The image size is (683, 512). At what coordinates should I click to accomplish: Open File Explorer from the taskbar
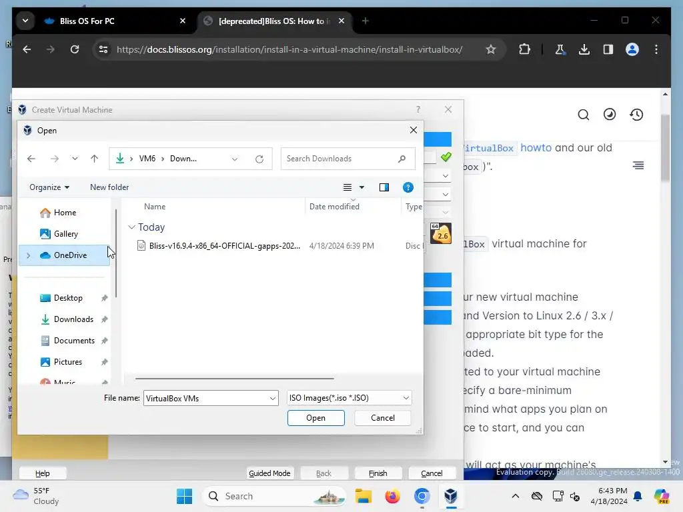[x=364, y=496]
